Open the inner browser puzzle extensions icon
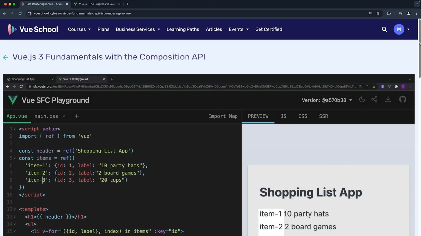The image size is (421, 236). pos(396,86)
